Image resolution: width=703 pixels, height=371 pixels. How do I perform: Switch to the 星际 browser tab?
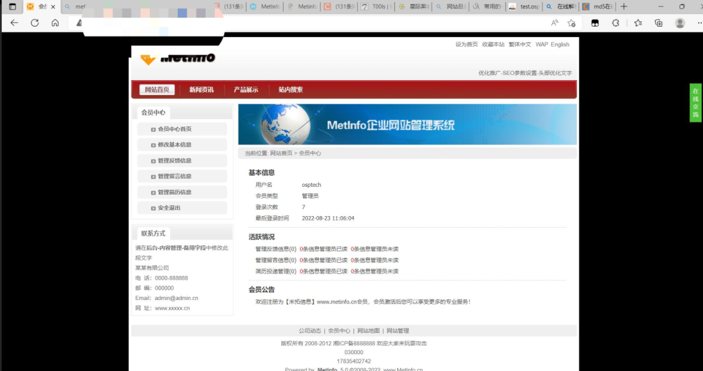pyautogui.click(x=413, y=7)
